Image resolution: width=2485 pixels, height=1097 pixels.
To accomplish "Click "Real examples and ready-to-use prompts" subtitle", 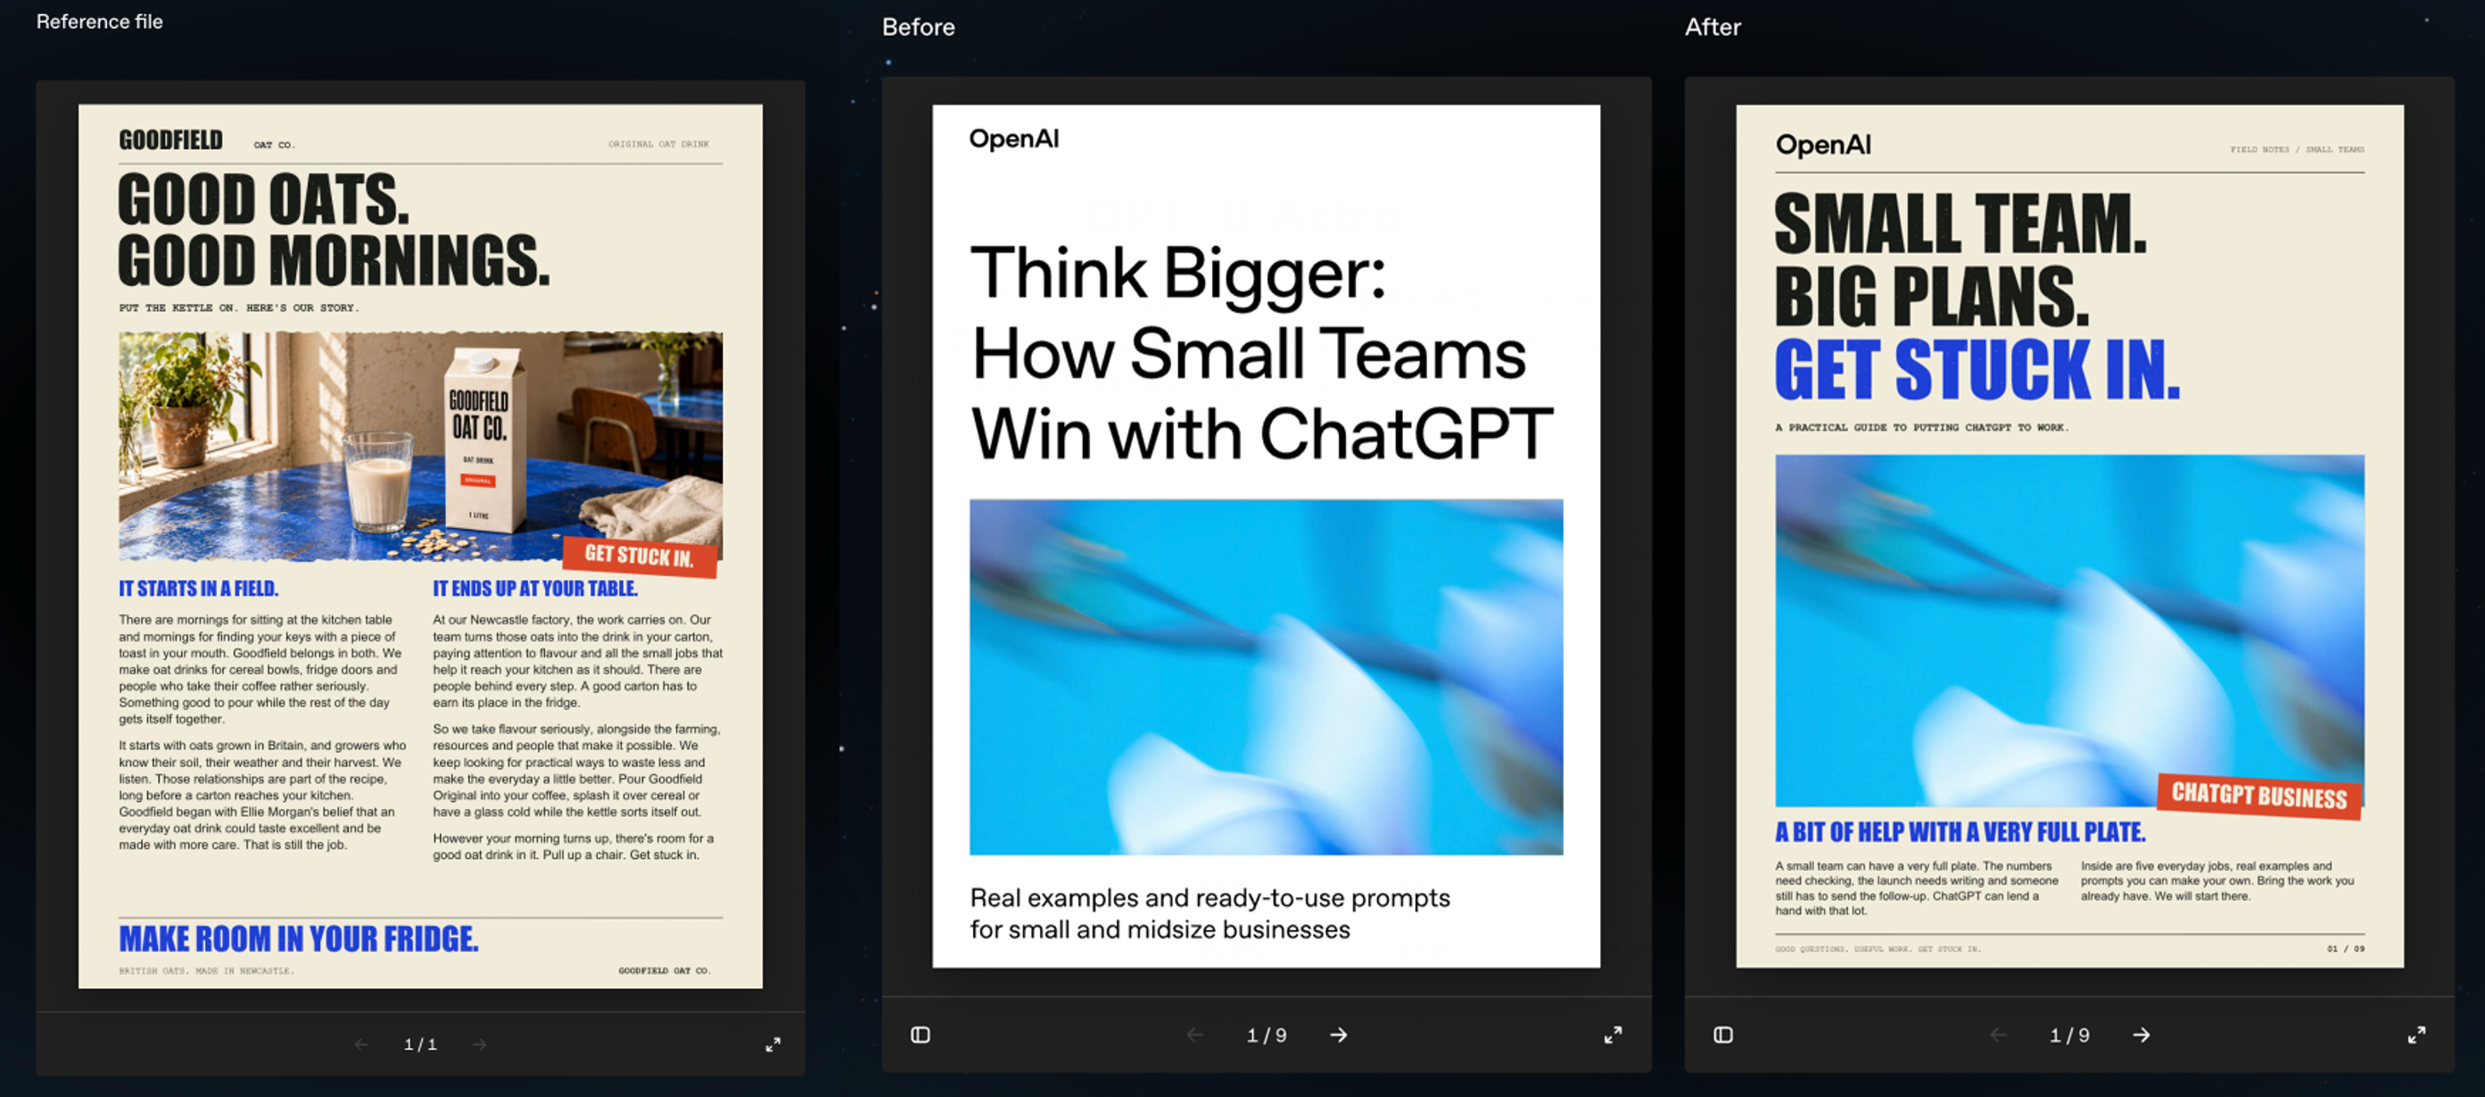I will coord(1209,912).
